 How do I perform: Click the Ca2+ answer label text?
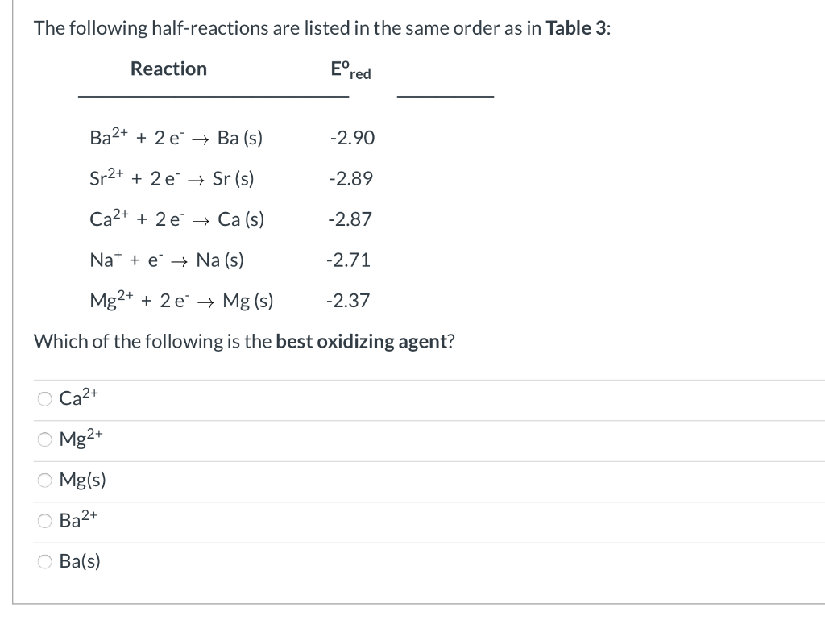pos(77,398)
